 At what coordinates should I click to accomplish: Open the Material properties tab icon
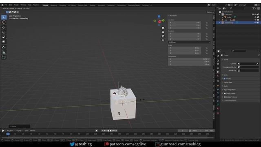(218, 109)
